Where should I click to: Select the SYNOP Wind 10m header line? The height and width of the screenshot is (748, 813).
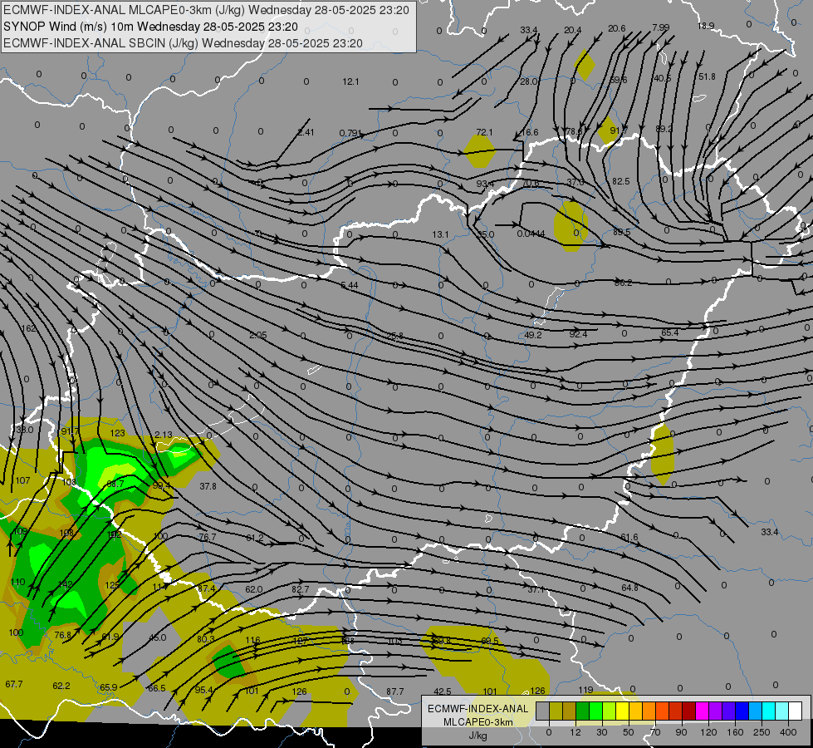pyautogui.click(x=150, y=27)
